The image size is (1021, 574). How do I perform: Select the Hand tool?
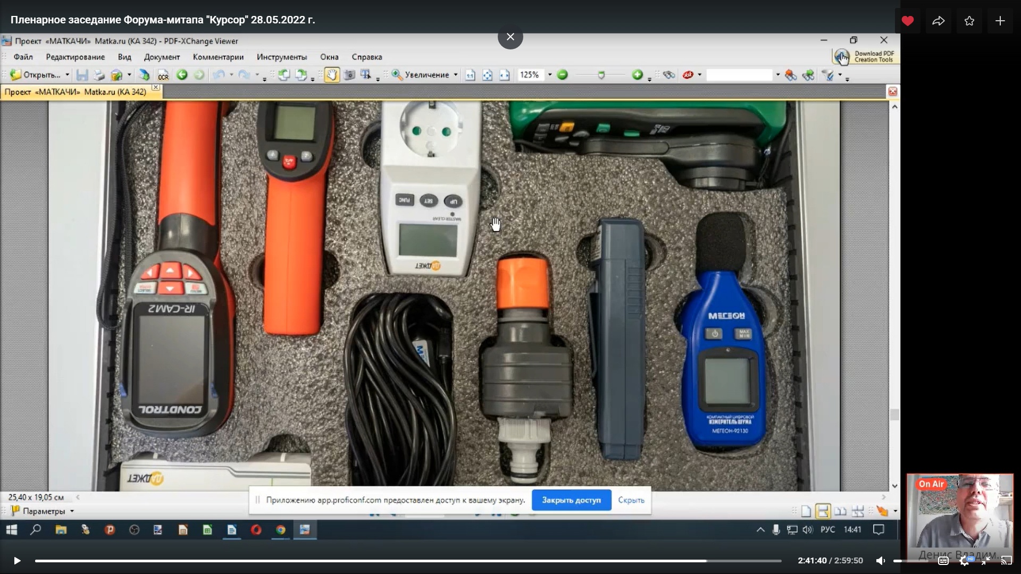(x=331, y=75)
